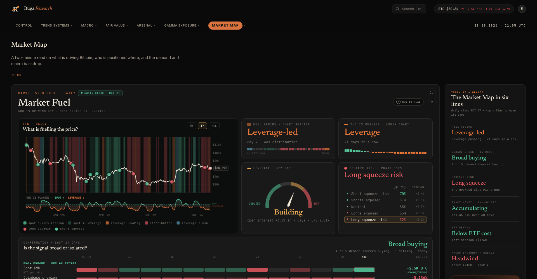The width and height of the screenshot is (537, 279).
Task: Download the Market Fuel chart
Action: [432, 102]
